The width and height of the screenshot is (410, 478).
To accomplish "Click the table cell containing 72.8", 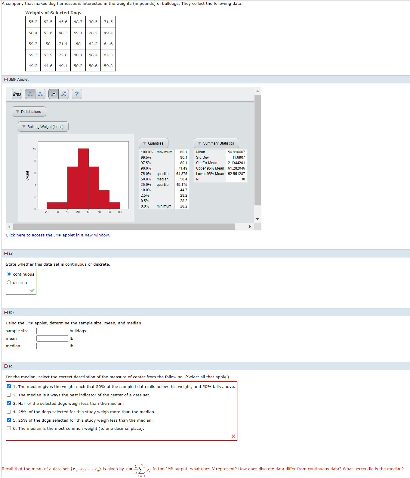I will tap(63, 55).
